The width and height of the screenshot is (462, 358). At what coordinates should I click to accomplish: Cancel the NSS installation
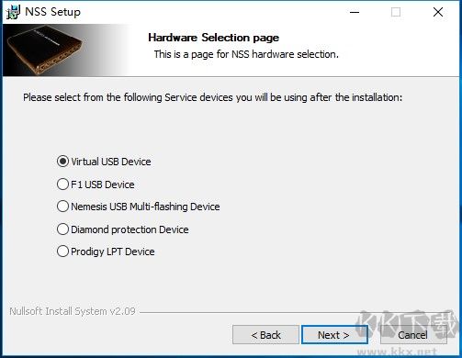click(413, 335)
